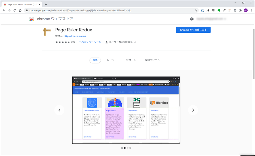Switch to the レビュー tab
This screenshot has width=255, height=156.
coord(112,60)
